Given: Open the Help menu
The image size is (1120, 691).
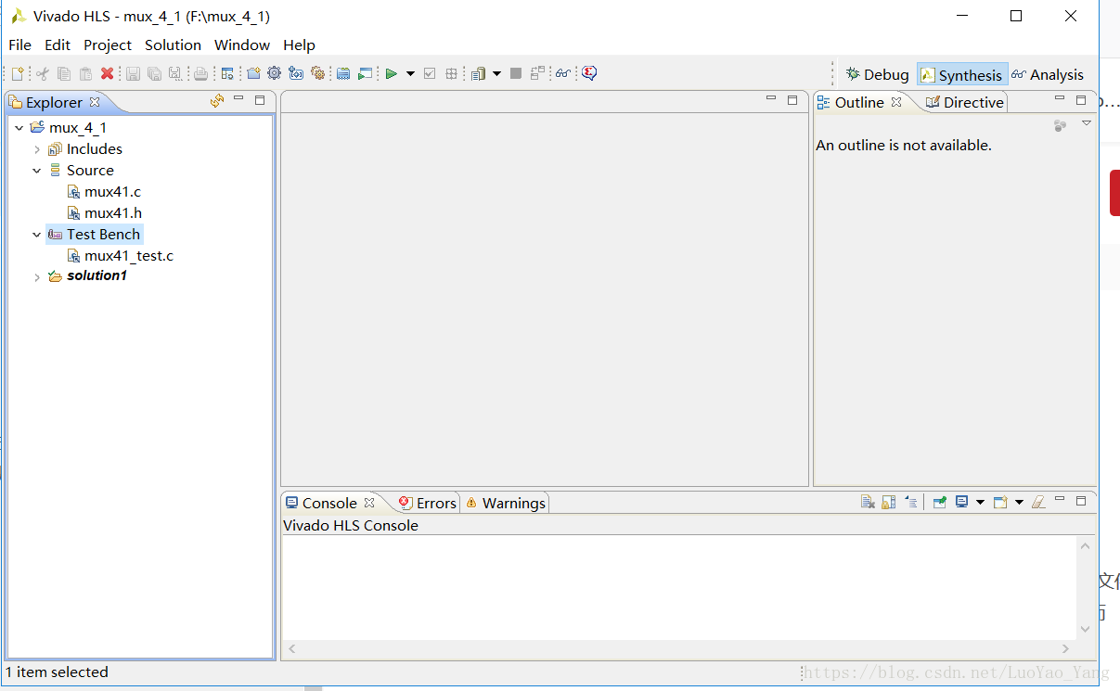Looking at the screenshot, I should pyautogui.click(x=299, y=45).
